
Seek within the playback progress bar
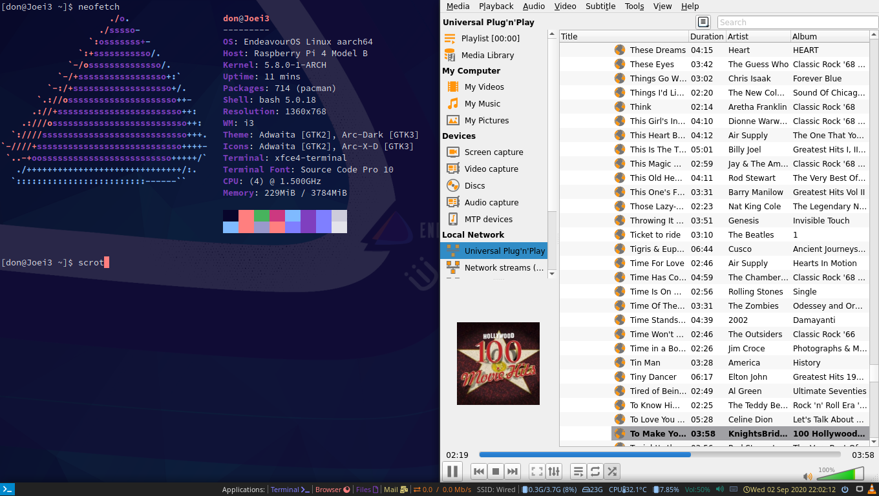coord(660,455)
